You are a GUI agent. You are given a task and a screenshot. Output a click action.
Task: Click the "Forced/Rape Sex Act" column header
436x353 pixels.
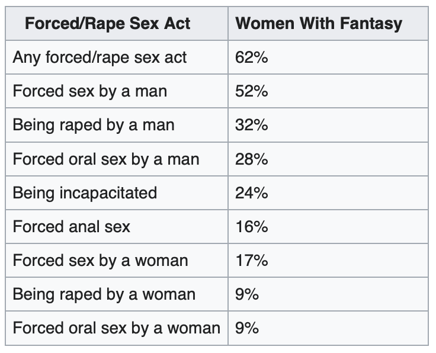[x=107, y=24]
